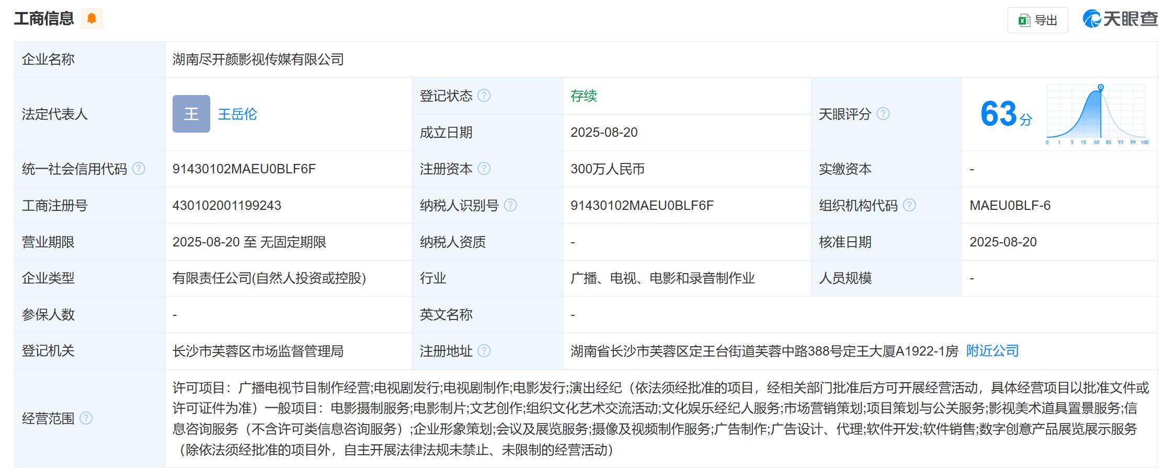1165x472 pixels.
Task: Click help icon beside 天眼评分
Action: (883, 114)
